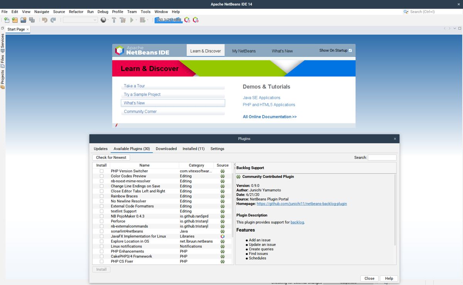463x285 pixels.
Task: Sort plugins by the Source column header
Action: coord(223,165)
